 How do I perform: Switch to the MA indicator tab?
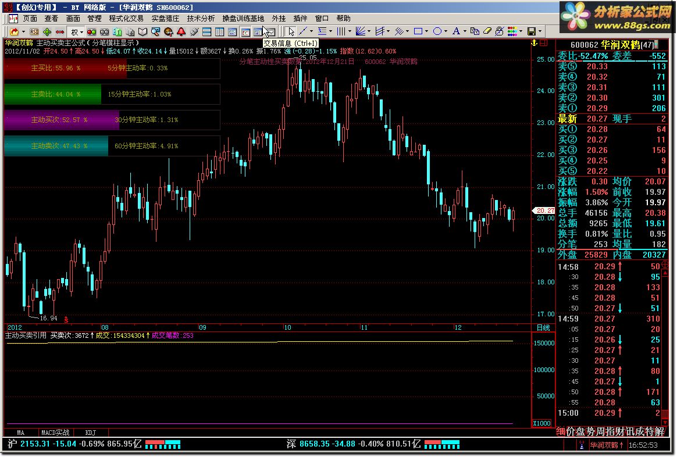(20, 433)
